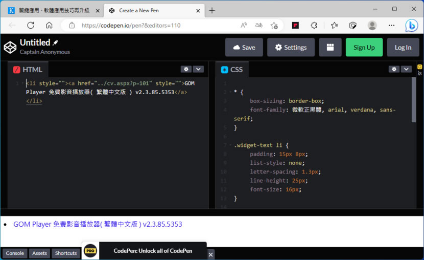The height and width of the screenshot is (260, 424).
Task: Click the CodePen logo icon
Action: pyautogui.click(x=10, y=48)
